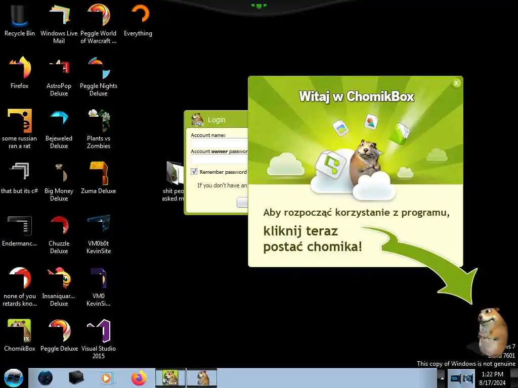Viewport: 518px width, 388px height.
Task: Select the Big Money Deluxe icon
Action: pyautogui.click(x=59, y=181)
